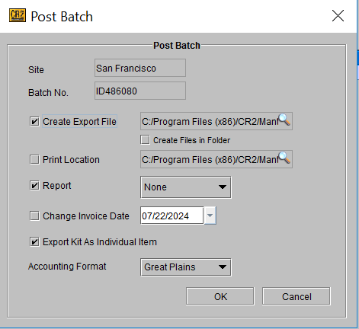This screenshot has height=329, width=359.
Task: Click the invoice date field 07/22/2024
Action: click(172, 216)
